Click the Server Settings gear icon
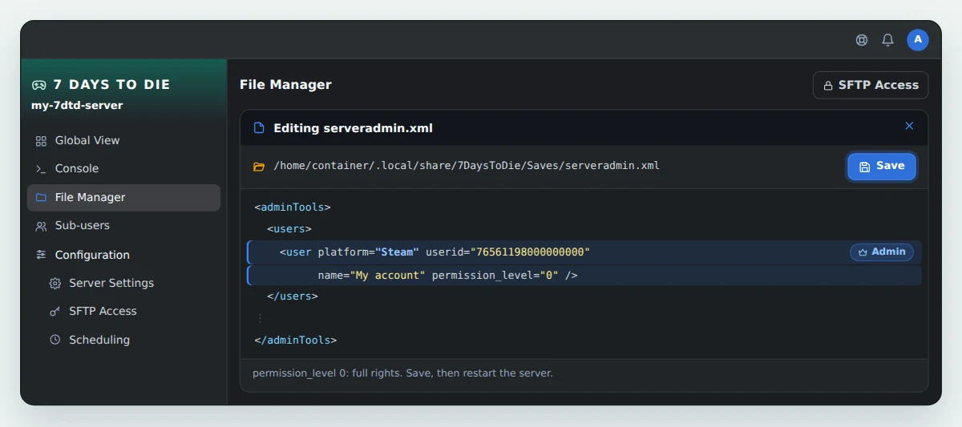The width and height of the screenshot is (962, 427). click(55, 284)
